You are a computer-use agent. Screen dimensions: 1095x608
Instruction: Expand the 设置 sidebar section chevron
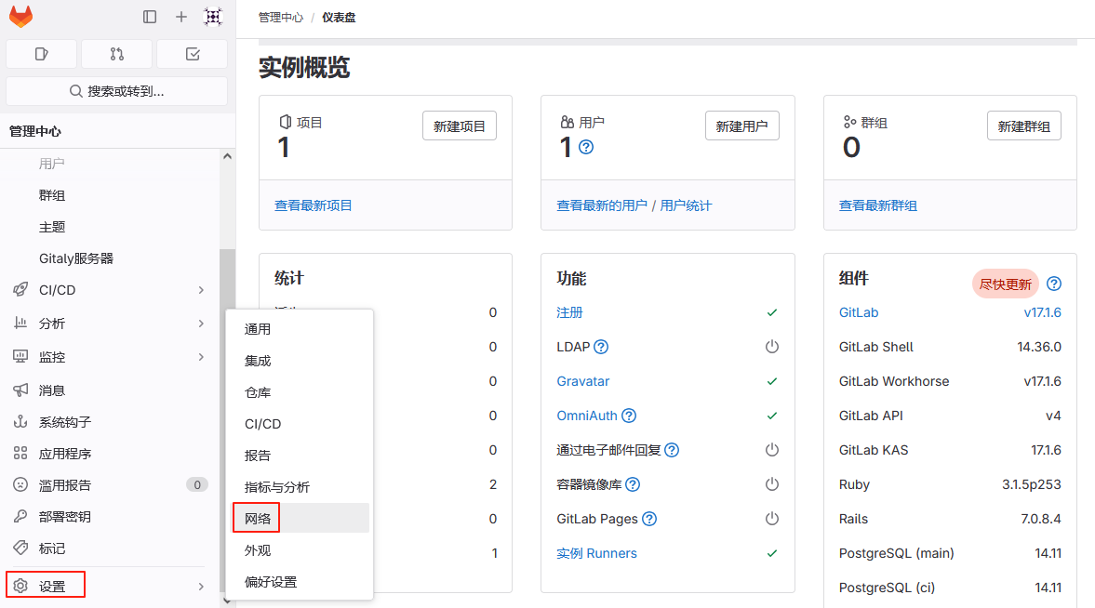200,587
